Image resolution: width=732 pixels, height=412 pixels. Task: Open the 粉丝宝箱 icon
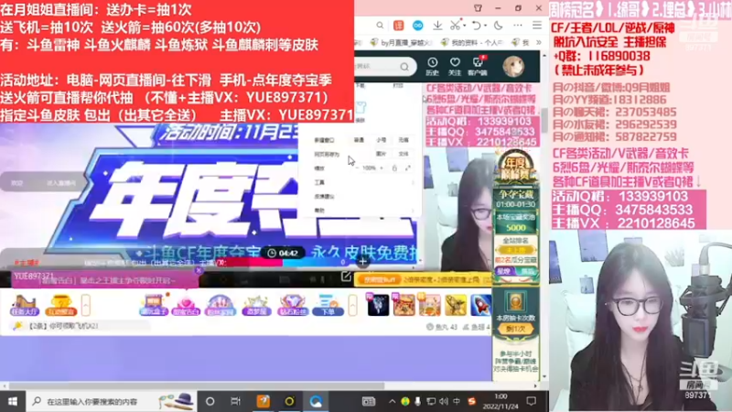221,305
